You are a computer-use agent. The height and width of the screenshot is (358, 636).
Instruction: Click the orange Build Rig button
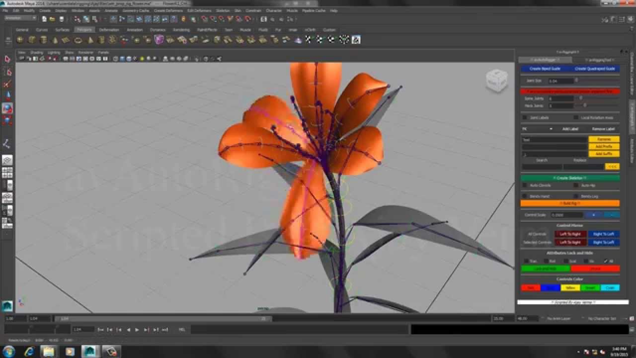tap(570, 203)
